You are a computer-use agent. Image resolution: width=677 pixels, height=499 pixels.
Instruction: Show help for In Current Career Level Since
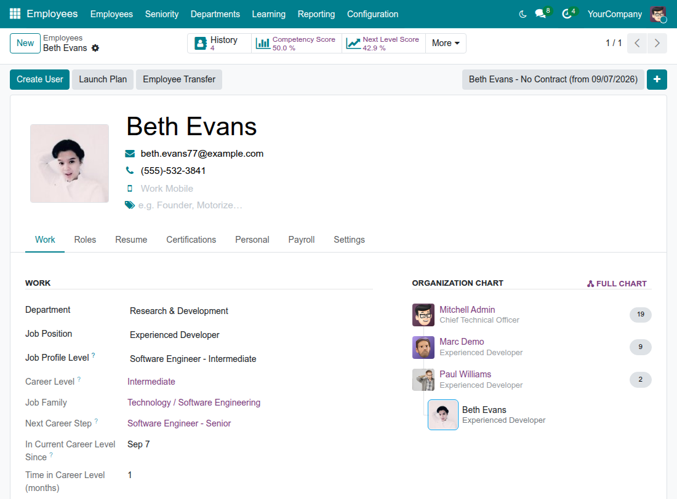51,455
